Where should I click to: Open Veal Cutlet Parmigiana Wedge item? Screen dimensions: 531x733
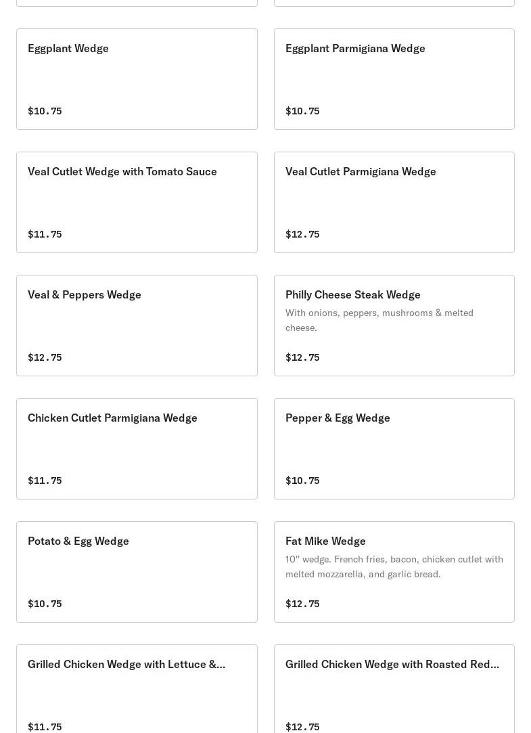click(x=394, y=202)
